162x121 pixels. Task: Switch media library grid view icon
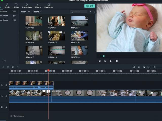94,12
